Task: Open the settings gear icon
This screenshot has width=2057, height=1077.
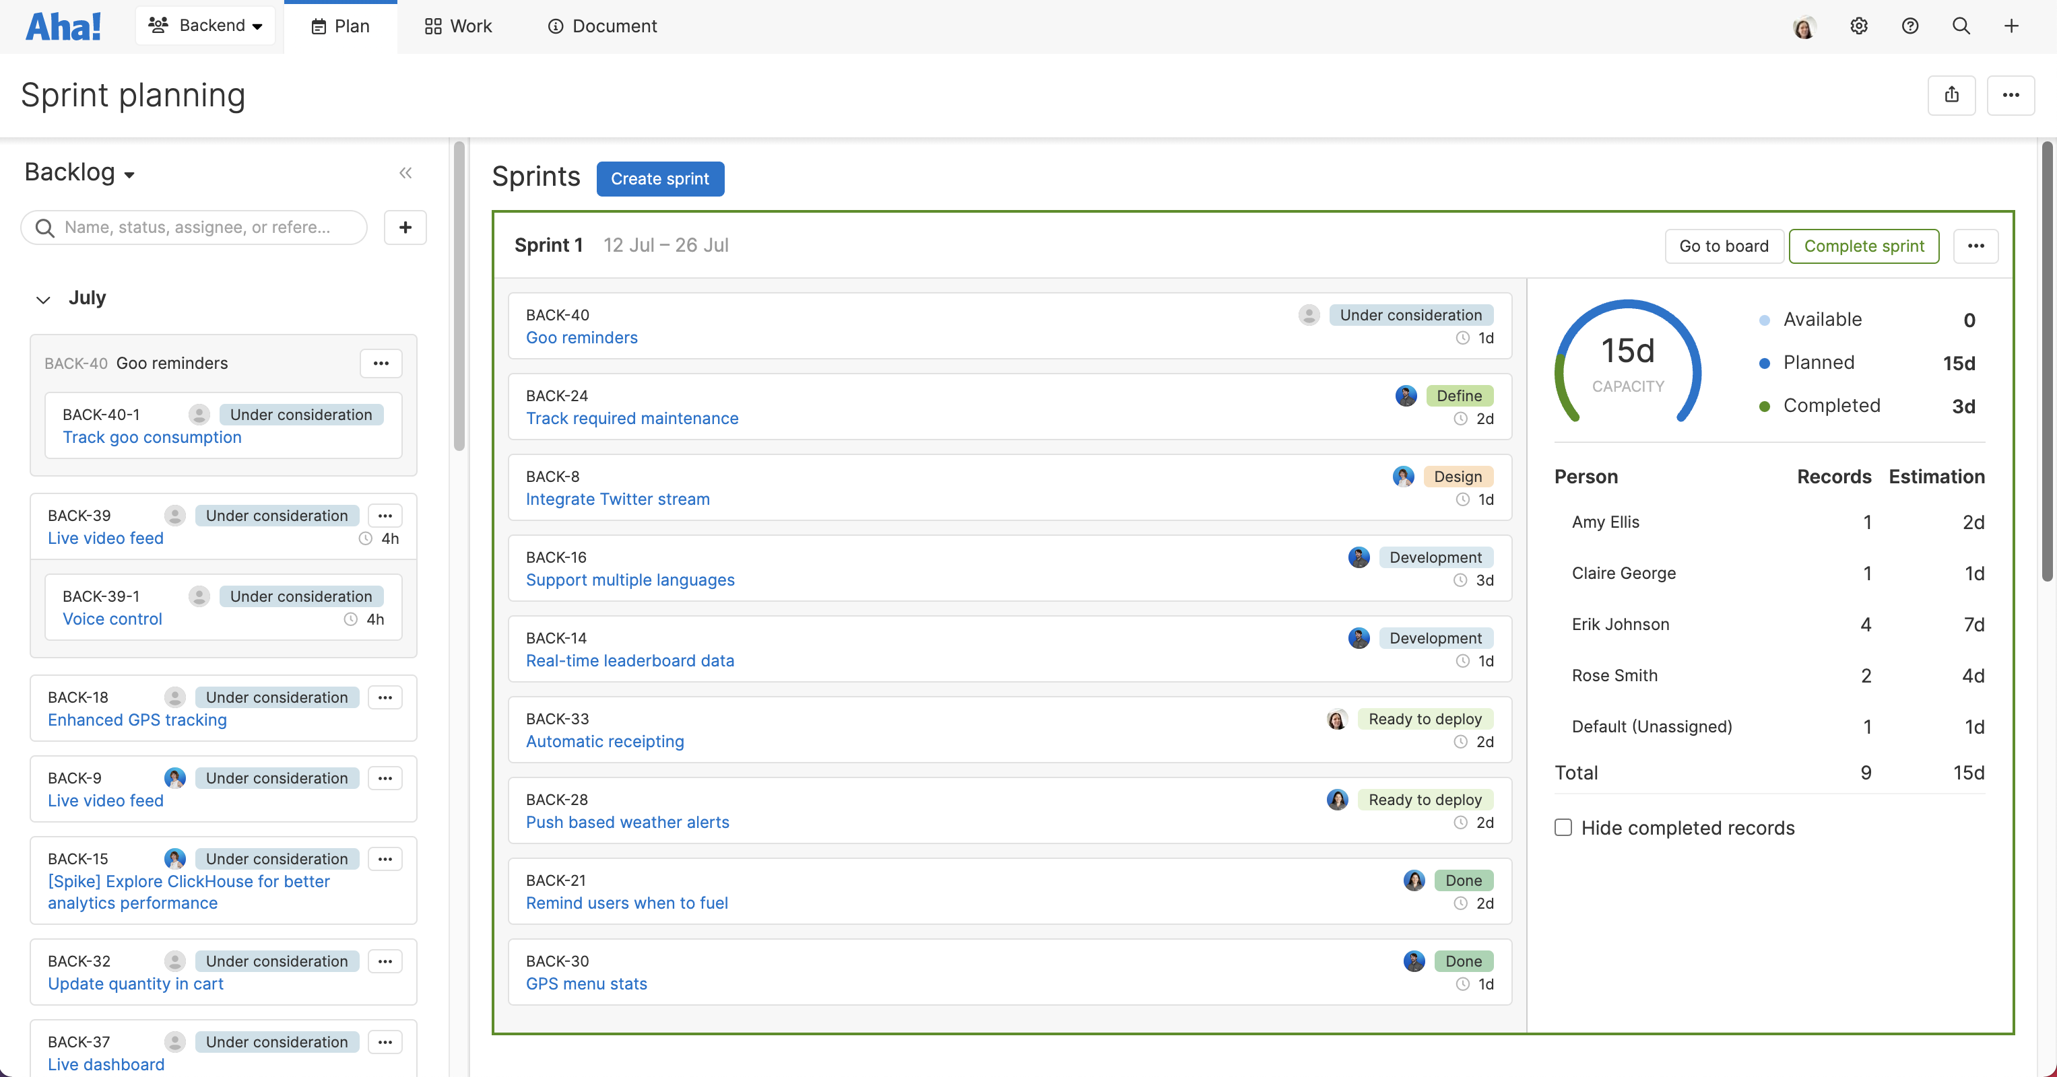Action: (x=1859, y=26)
